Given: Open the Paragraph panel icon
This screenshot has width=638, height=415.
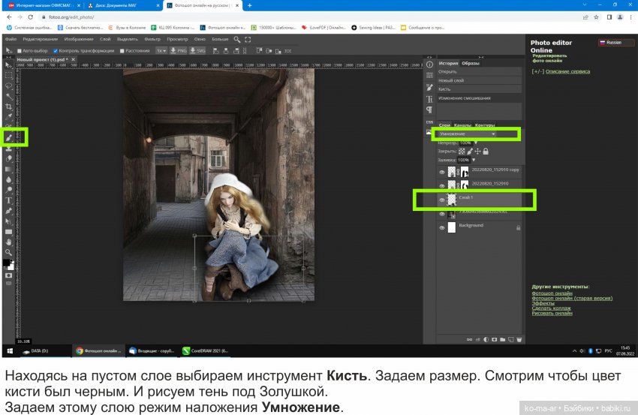Looking at the screenshot, I should [x=429, y=110].
